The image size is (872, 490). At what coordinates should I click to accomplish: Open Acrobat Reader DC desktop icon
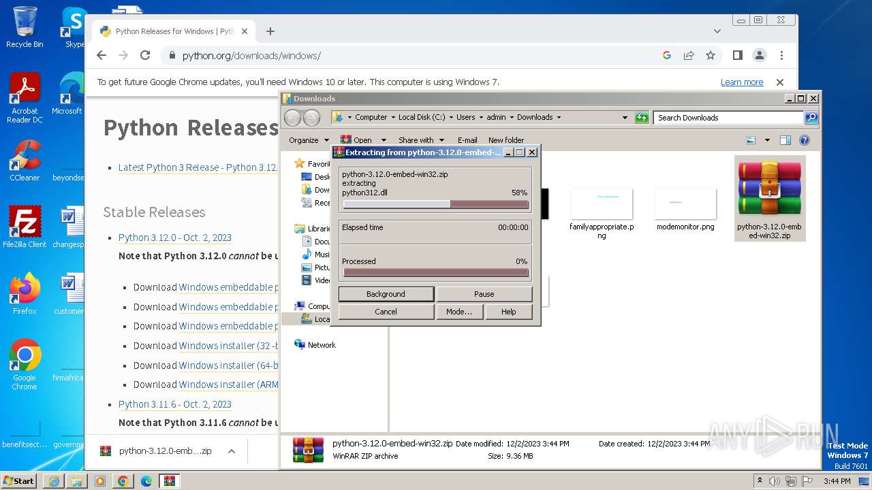[25, 99]
